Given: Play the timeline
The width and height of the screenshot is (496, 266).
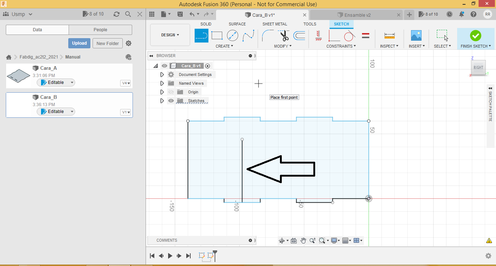Looking at the screenshot, I should 170,256.
